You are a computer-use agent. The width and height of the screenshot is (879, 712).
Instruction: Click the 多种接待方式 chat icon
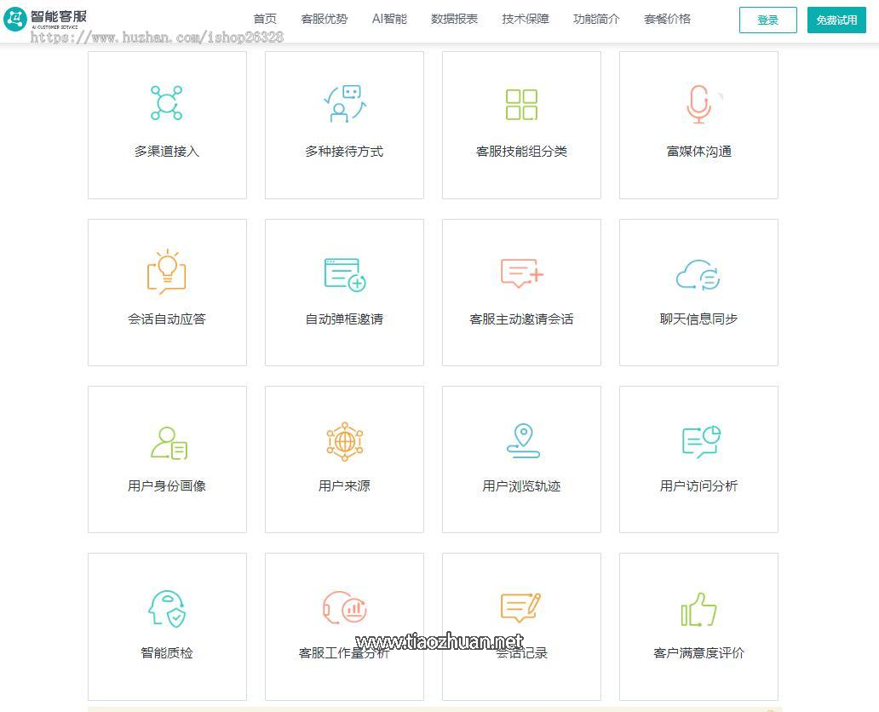(x=344, y=102)
